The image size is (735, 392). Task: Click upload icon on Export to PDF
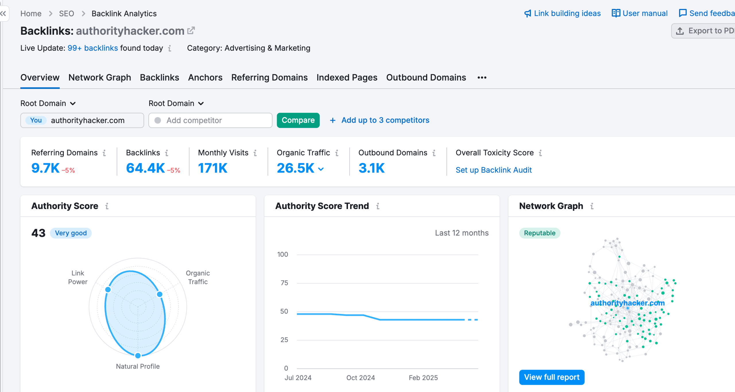tap(680, 31)
